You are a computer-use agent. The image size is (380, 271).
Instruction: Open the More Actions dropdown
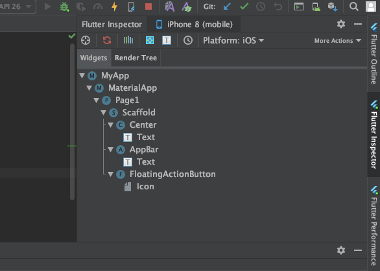click(338, 41)
